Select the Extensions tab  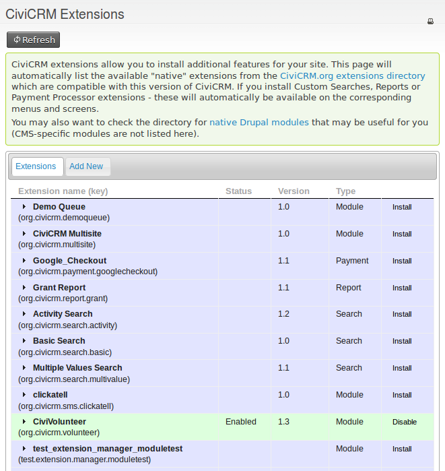click(x=36, y=166)
